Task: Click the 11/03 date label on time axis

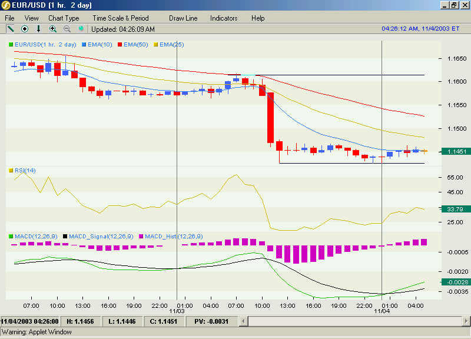Action: pos(177,311)
